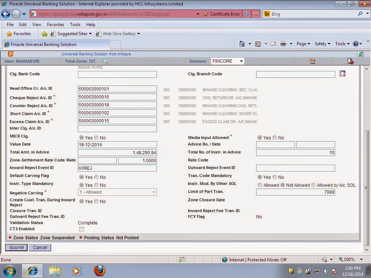371x278 pixels.
Task: Expand the Safety menu dropdown
Action: 322,43
